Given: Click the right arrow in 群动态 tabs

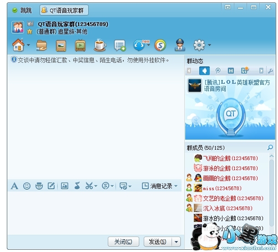Looking at the screenshot, I should [261, 71].
